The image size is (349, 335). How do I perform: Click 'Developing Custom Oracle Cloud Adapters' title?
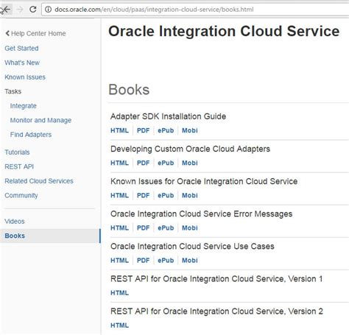190,149
